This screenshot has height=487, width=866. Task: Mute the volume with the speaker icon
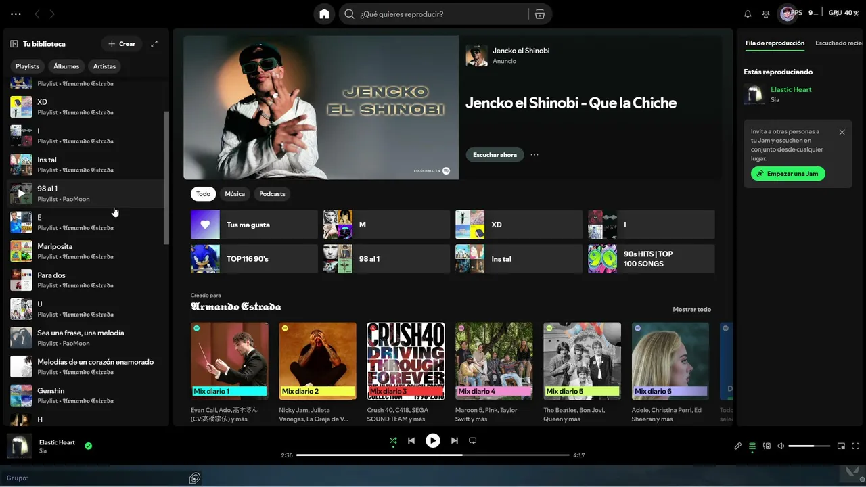pyautogui.click(x=781, y=446)
